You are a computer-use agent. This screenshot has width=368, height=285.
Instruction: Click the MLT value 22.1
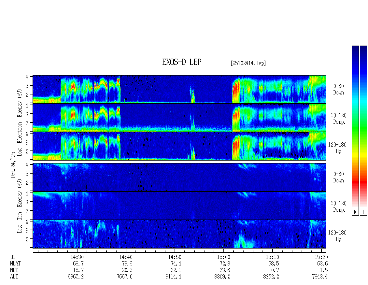(176, 270)
